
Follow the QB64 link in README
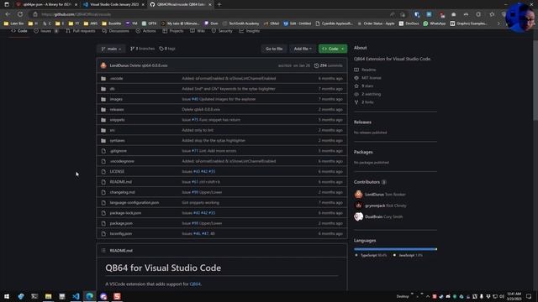click(x=195, y=284)
